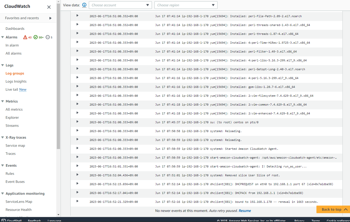The height and width of the screenshot is (222, 350).
Task: Select Log groups in navigation
Action: 15,73
